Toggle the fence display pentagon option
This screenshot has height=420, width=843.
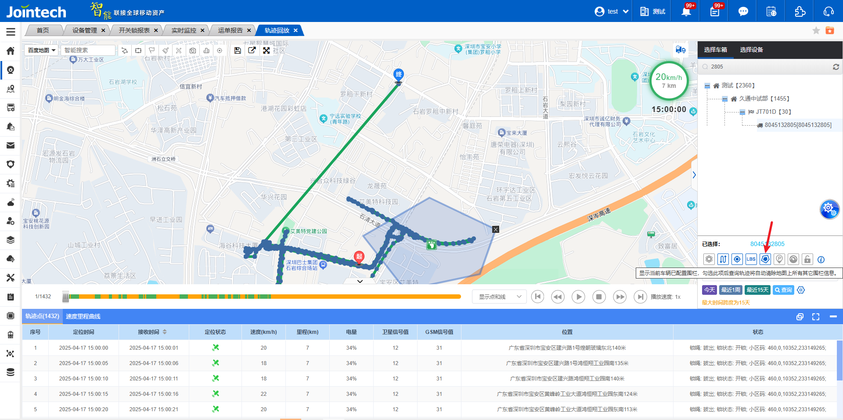(765, 259)
